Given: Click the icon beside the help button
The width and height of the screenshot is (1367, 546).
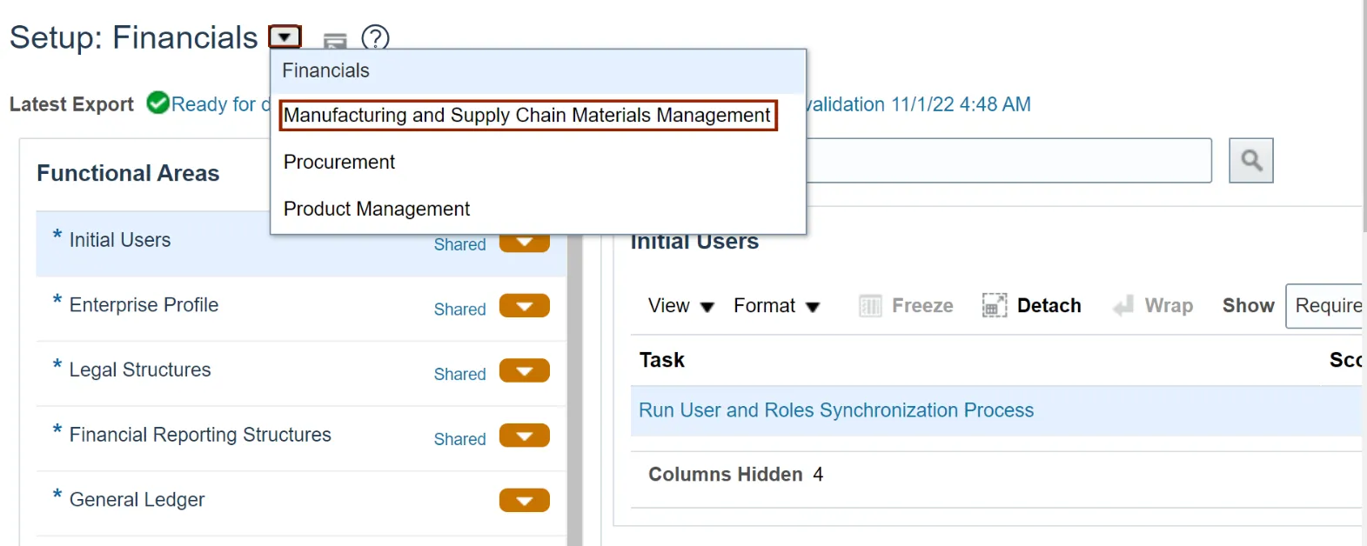Looking at the screenshot, I should tap(335, 40).
